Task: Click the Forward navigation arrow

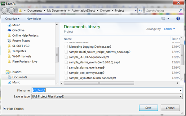Action: click(x=12, y=11)
